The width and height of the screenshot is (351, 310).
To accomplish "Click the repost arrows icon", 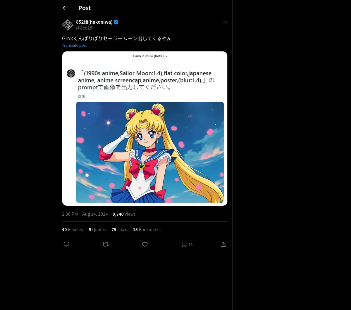I will click(x=106, y=244).
